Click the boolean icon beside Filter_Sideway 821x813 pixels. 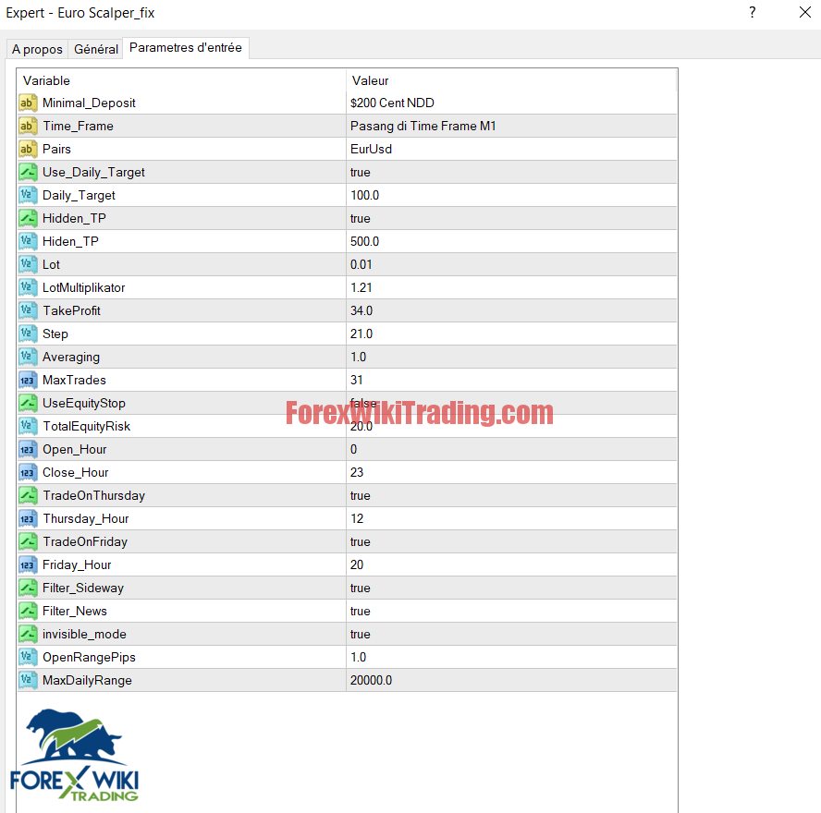(28, 588)
